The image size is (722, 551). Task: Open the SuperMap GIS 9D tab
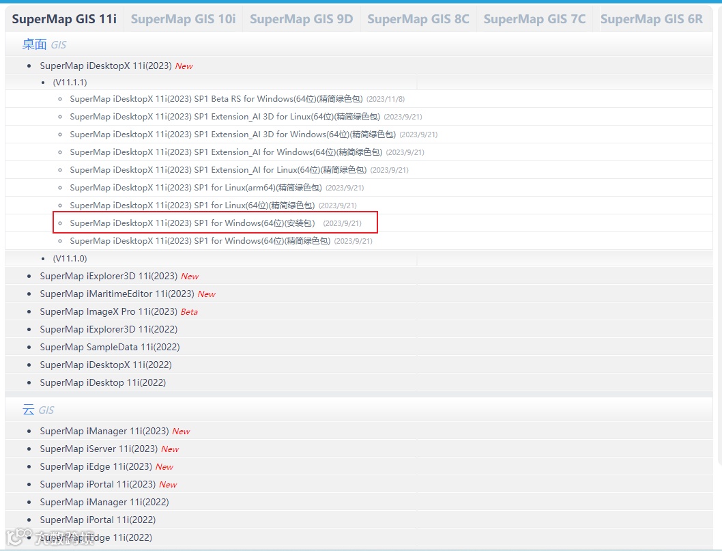pyautogui.click(x=301, y=19)
